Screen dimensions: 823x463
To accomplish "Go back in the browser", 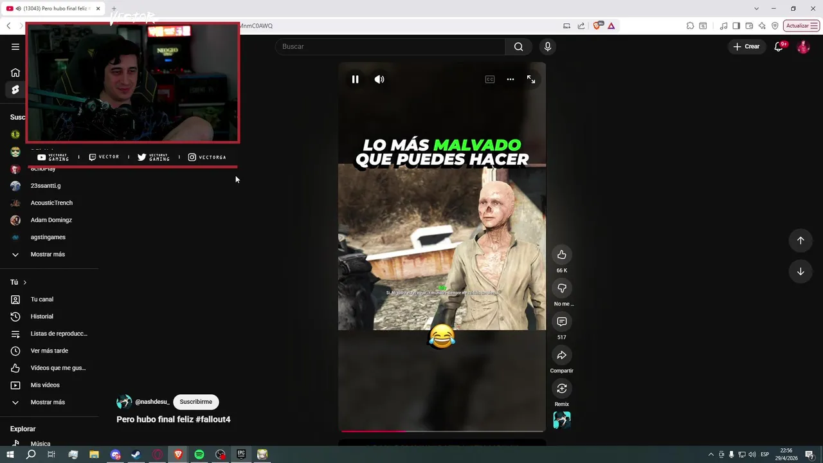I will click(8, 26).
